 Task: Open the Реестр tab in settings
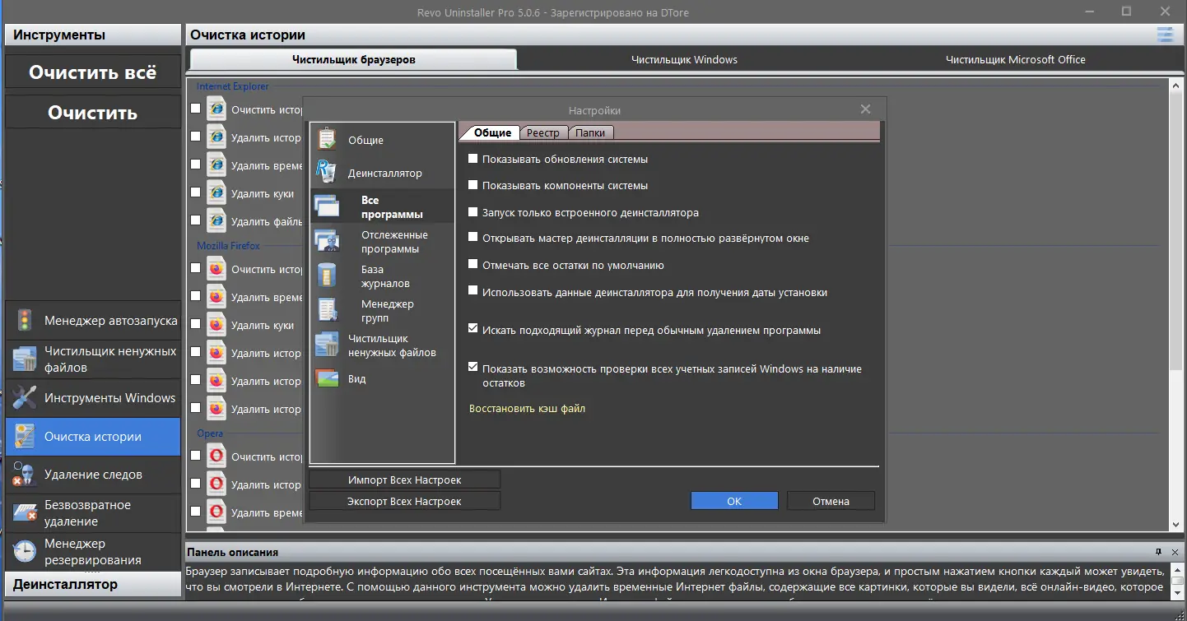point(542,132)
